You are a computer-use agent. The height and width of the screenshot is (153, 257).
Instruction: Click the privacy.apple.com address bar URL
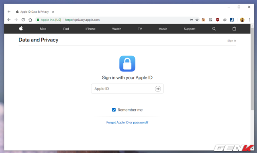point(82,20)
